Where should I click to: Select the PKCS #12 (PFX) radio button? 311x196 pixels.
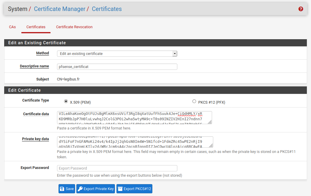(194, 102)
